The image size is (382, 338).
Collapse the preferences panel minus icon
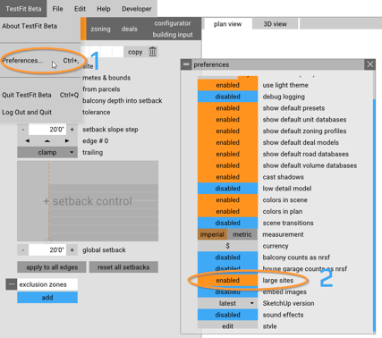click(x=186, y=64)
